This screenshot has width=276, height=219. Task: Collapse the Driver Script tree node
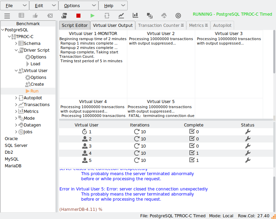pos(16,50)
